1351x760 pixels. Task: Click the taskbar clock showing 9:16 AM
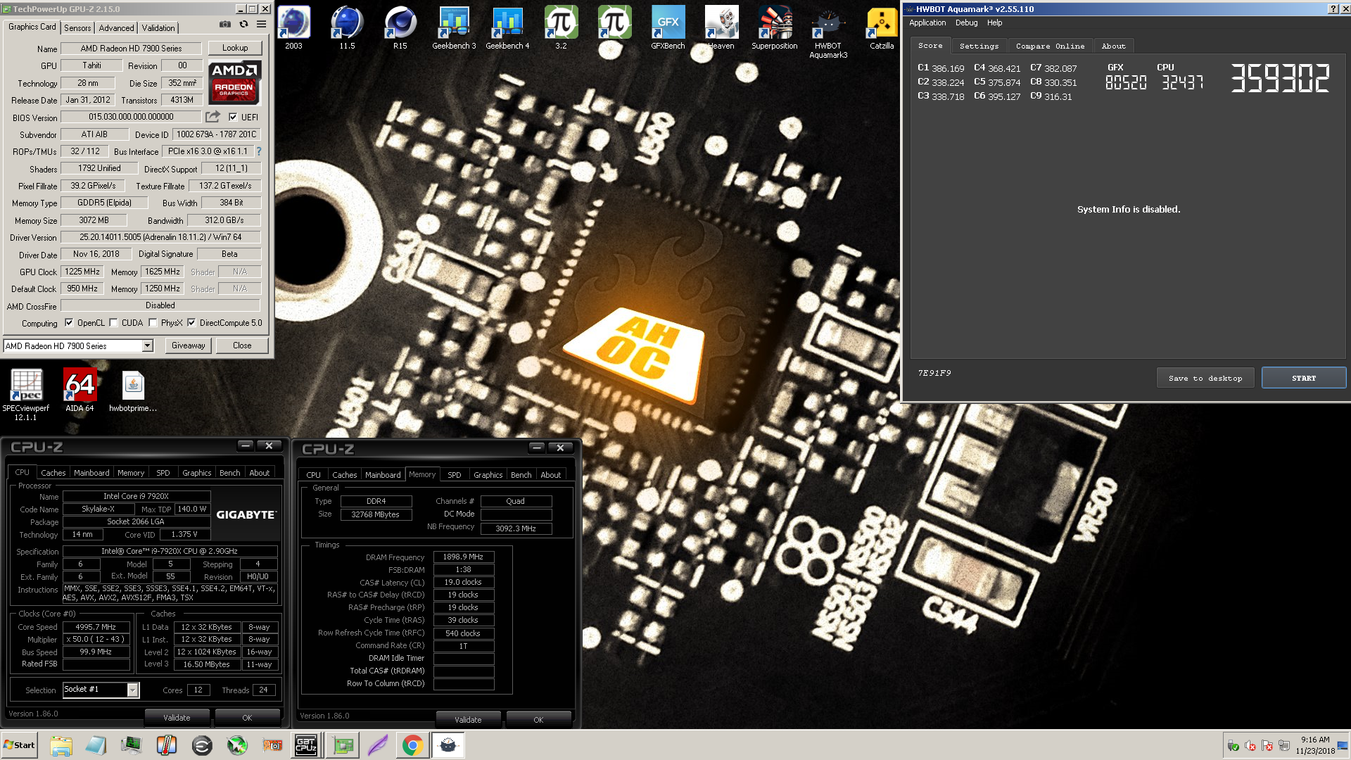pyautogui.click(x=1315, y=745)
